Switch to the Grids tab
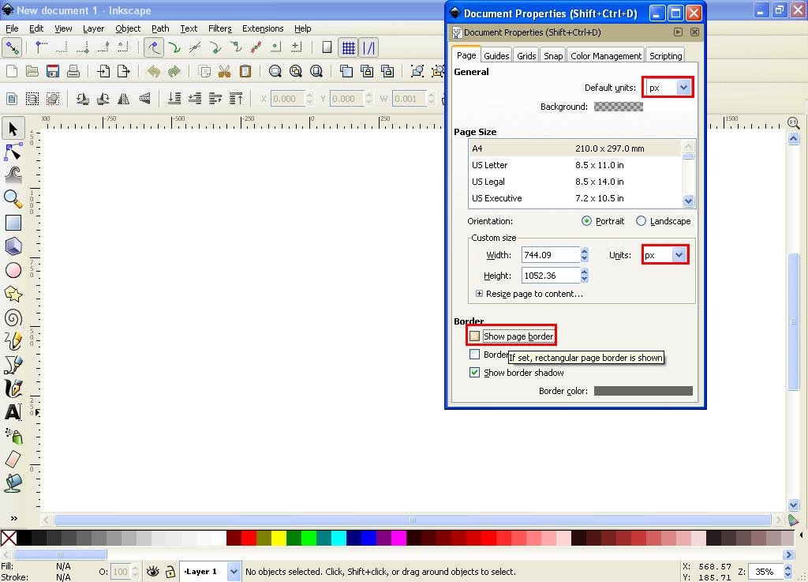808x582 pixels. [526, 56]
